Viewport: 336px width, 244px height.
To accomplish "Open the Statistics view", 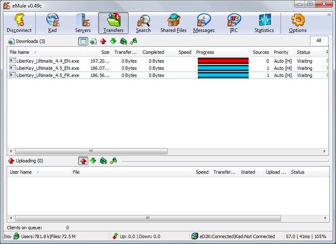I will tap(264, 23).
